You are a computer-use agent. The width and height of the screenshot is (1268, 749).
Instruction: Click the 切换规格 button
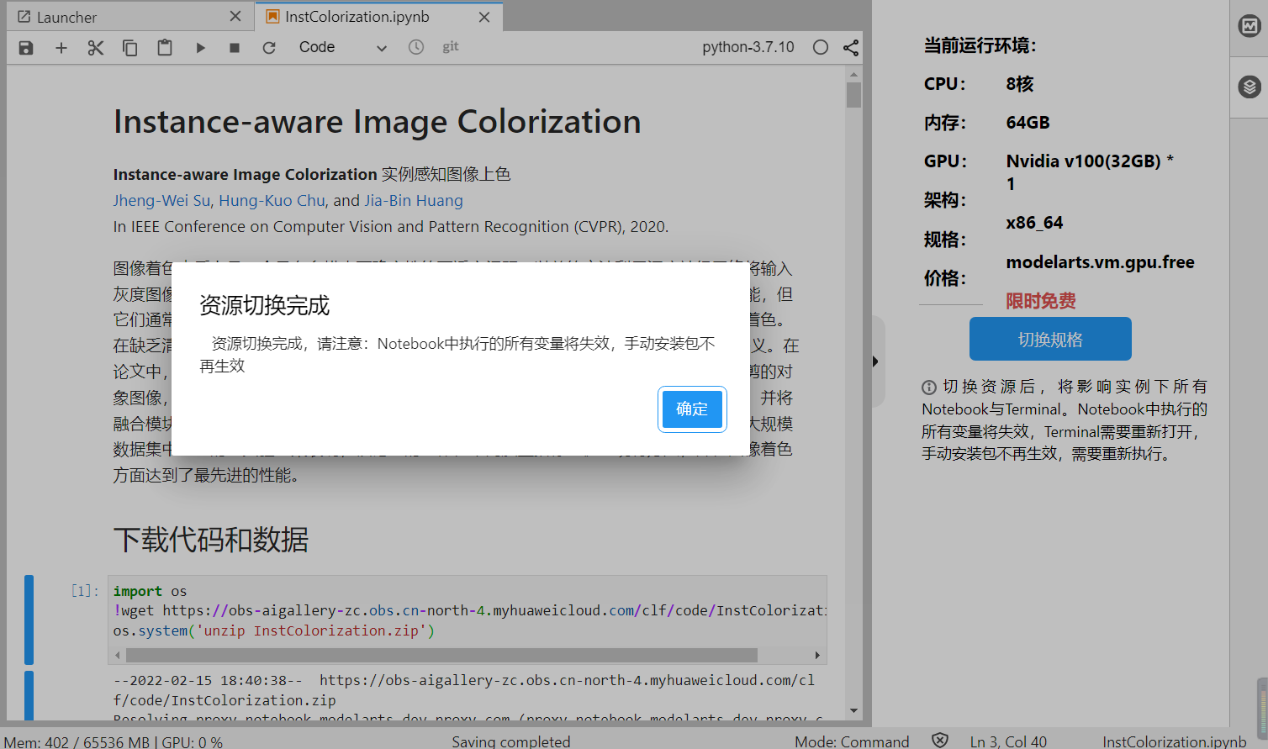tap(1050, 339)
